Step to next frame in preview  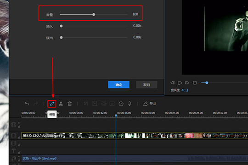click(x=187, y=83)
